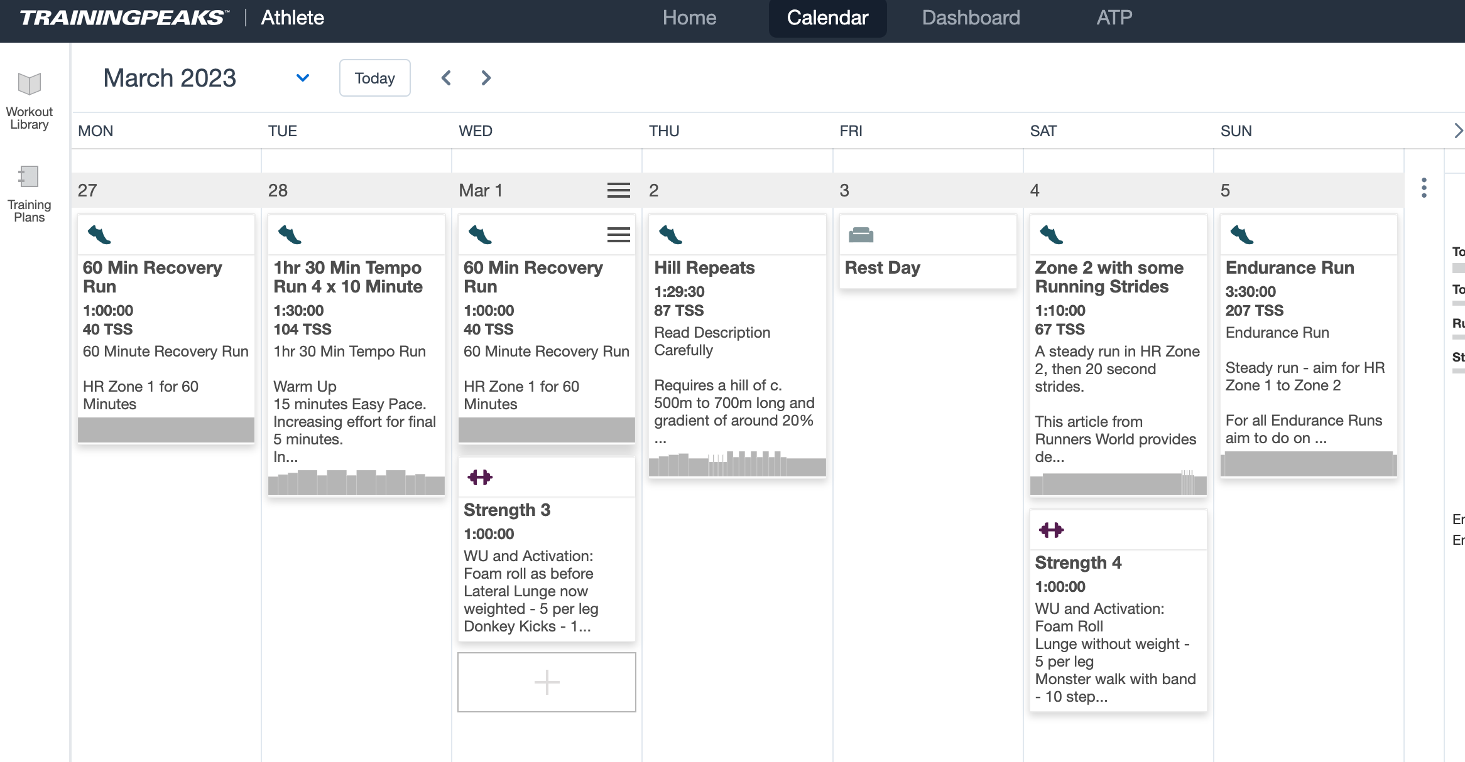The image size is (1465, 762).
Task: Select the Friday day header 3
Action: pos(844,190)
